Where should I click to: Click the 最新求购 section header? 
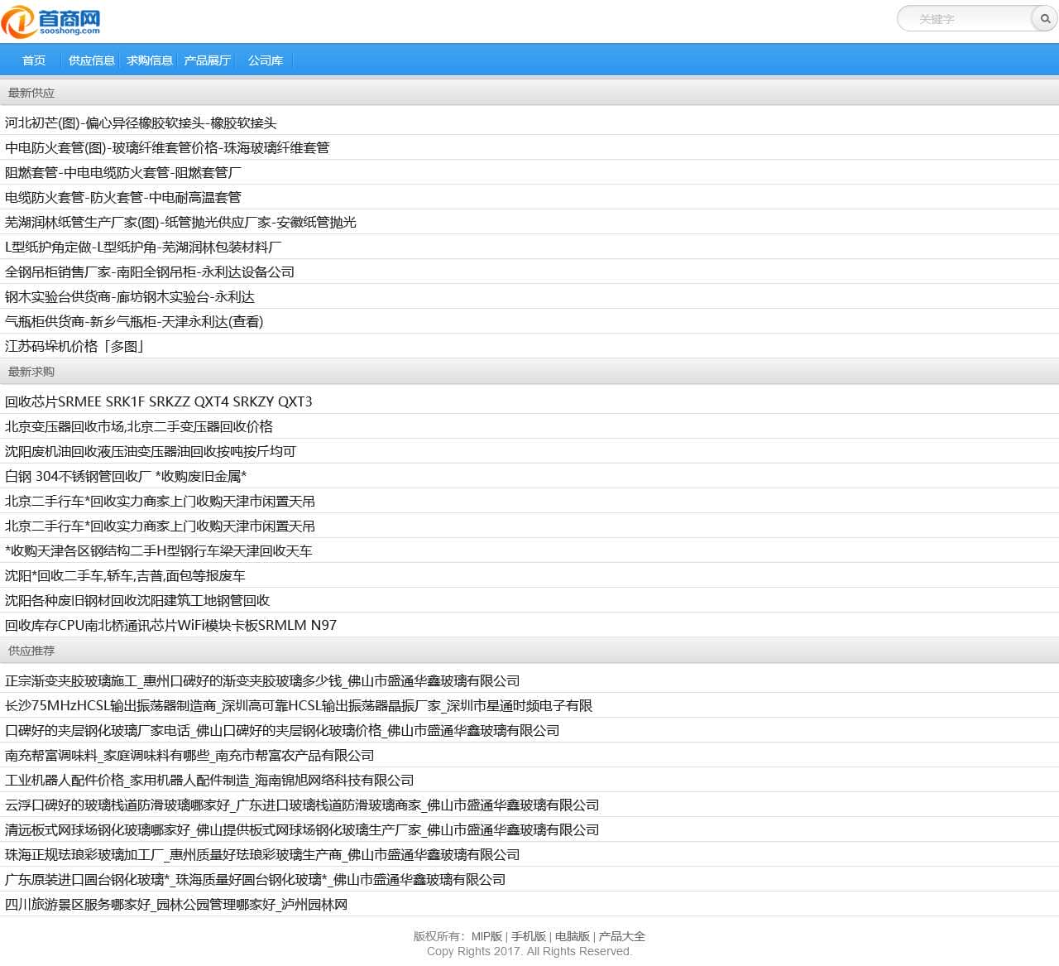pos(31,372)
